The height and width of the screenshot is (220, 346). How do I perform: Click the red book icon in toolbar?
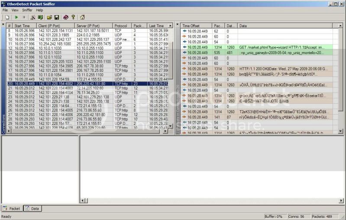[x=65, y=17]
